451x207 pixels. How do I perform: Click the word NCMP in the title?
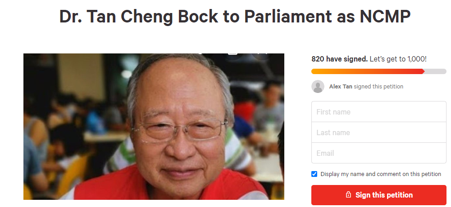coord(385,16)
